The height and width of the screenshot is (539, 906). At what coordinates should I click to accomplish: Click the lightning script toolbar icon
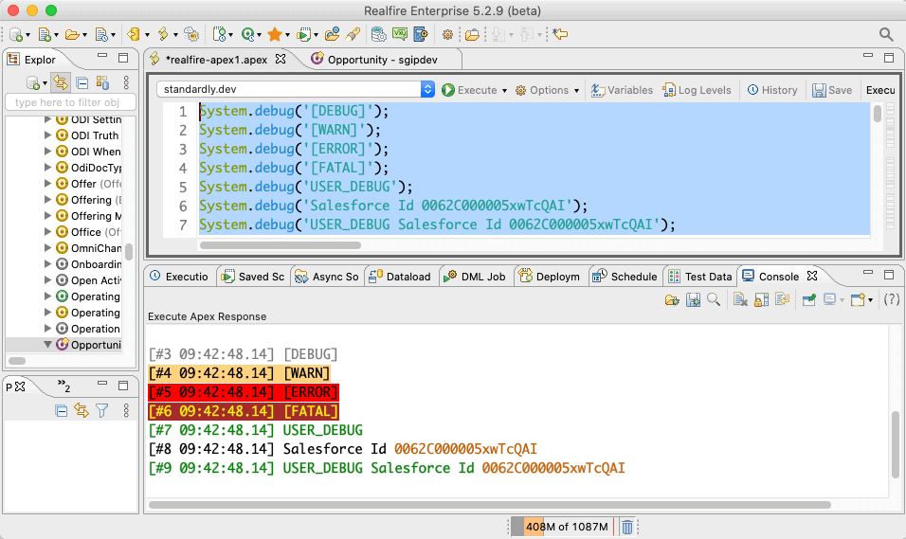tap(163, 35)
